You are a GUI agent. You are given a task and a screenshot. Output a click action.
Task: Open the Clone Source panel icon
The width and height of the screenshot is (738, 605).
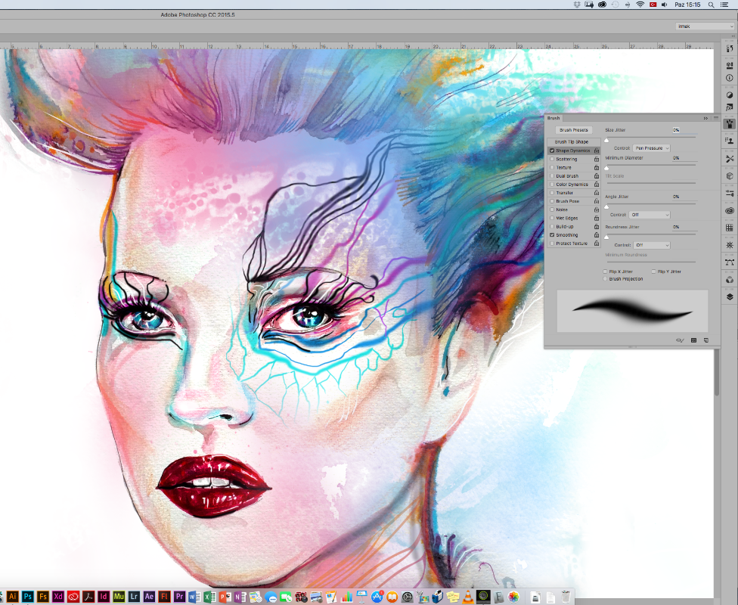point(730,141)
